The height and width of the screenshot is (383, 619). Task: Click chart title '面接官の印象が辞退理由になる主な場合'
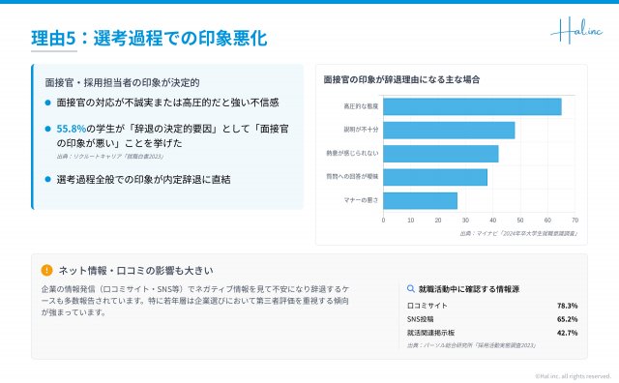click(x=401, y=79)
